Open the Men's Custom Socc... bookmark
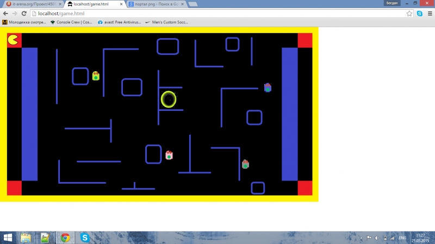Screen dimensions: 435x244 point(167,22)
